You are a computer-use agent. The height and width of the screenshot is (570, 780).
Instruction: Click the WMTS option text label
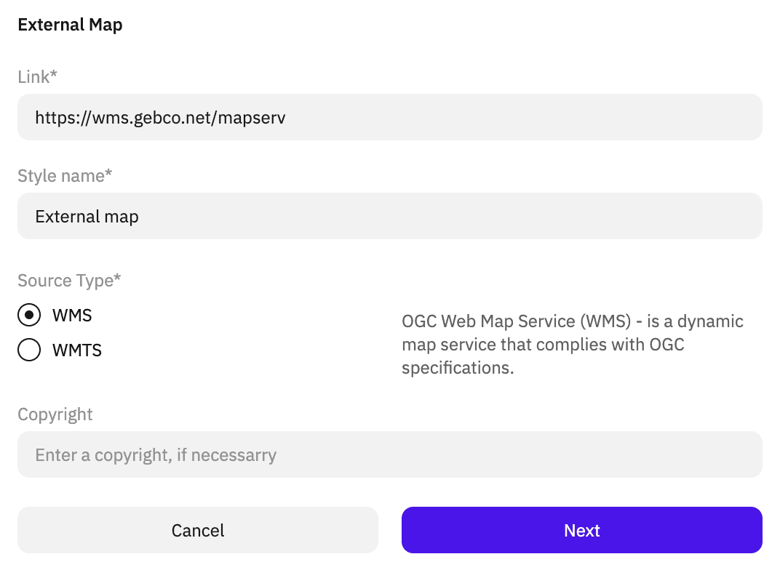tap(77, 350)
